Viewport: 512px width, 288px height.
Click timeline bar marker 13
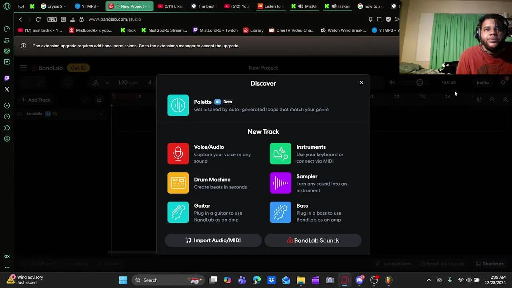(422, 96)
